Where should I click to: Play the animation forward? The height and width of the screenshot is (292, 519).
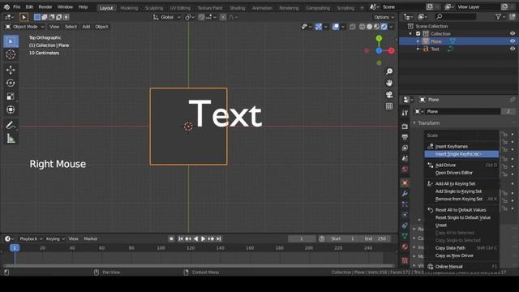[x=204, y=238]
